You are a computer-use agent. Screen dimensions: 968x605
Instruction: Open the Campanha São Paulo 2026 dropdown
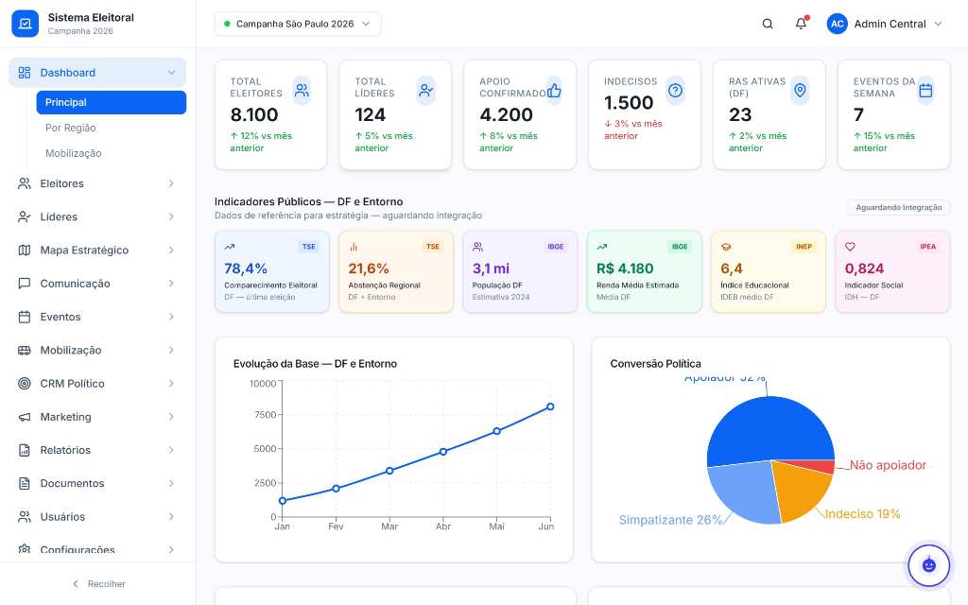[x=298, y=24]
